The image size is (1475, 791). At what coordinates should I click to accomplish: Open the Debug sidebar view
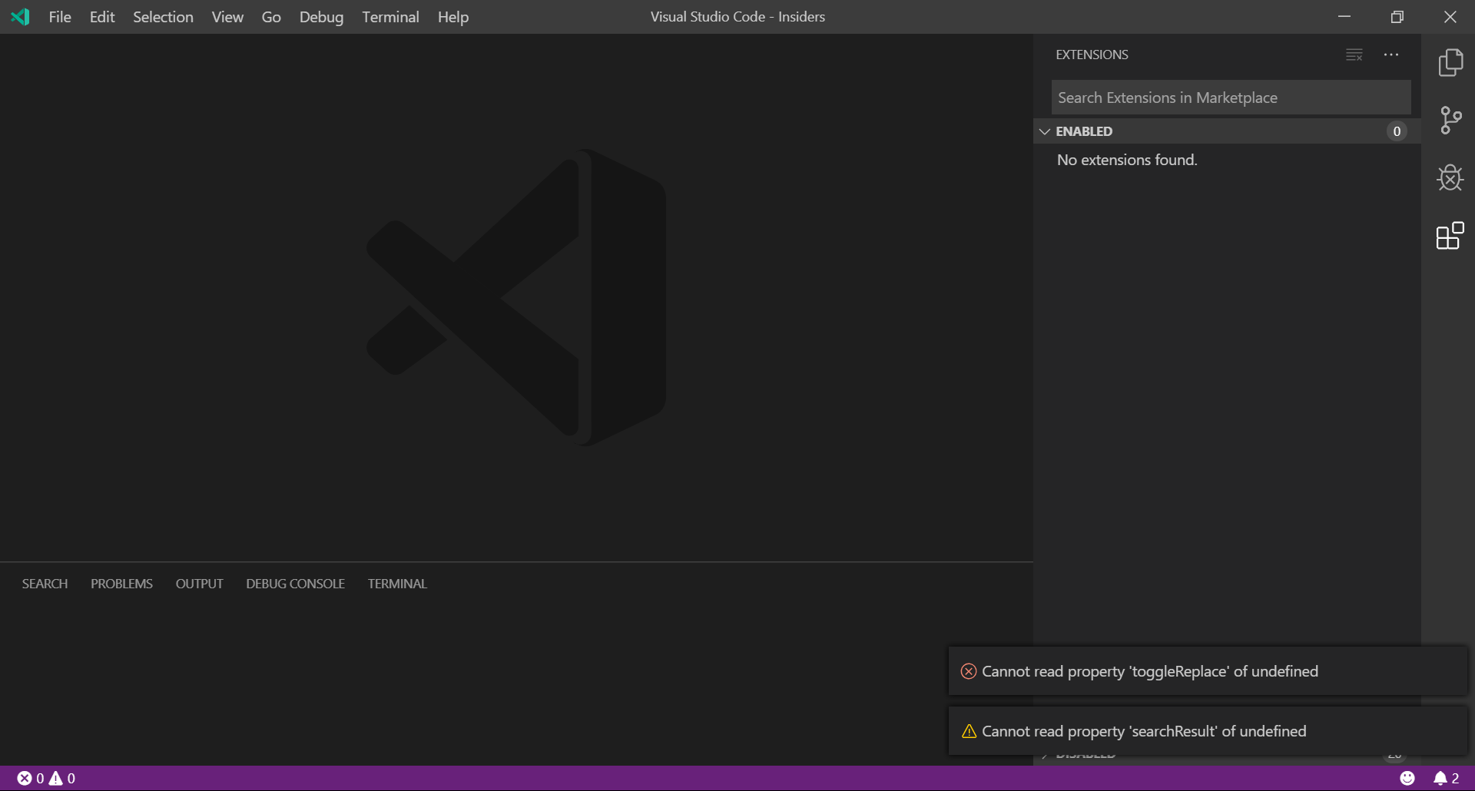[x=1450, y=177]
